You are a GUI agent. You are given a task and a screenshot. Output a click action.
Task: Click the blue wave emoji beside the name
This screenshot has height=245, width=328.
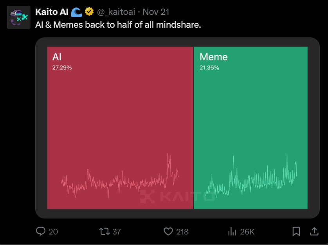tap(76, 12)
